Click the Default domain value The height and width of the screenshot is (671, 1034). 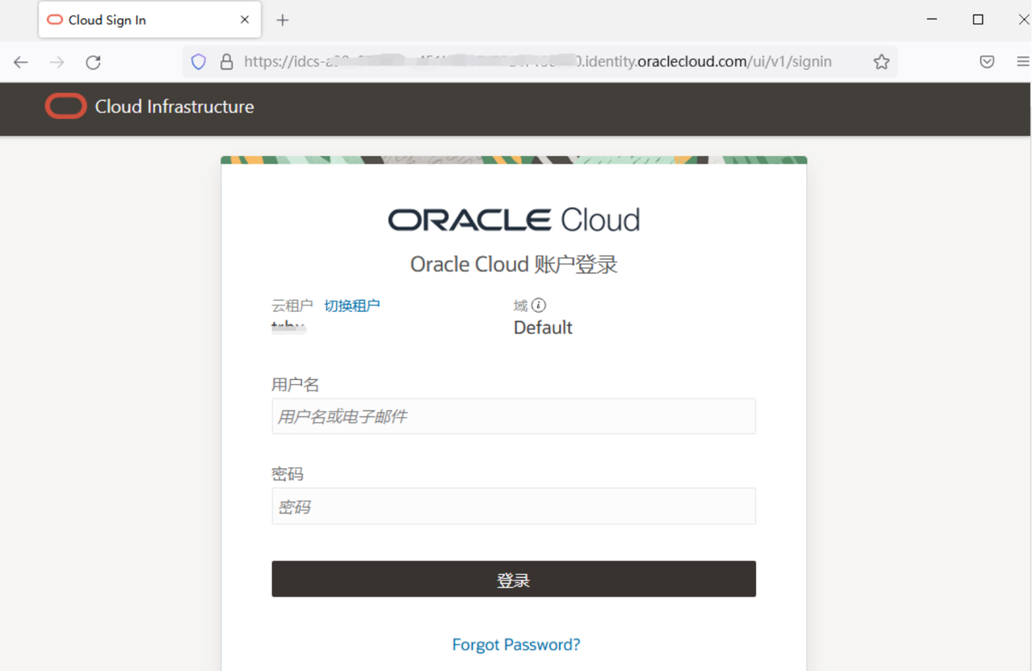pos(543,327)
